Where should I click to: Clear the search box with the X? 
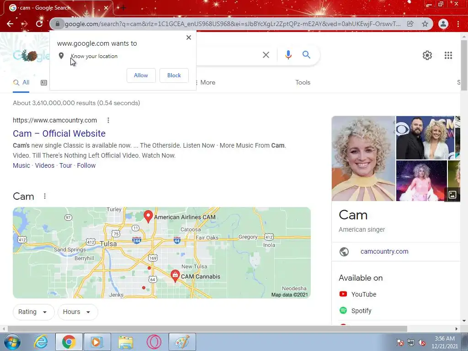[x=266, y=55]
